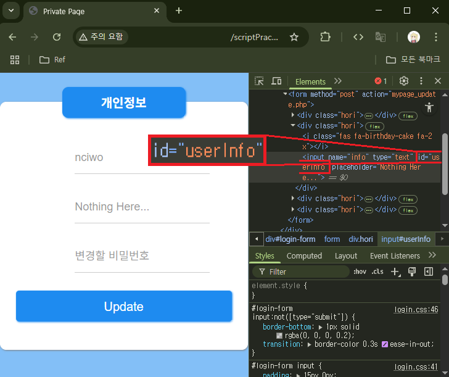Viewport: 449px width, 377px height.
Task: Select form in the breadcrumb trail
Action: (332, 239)
